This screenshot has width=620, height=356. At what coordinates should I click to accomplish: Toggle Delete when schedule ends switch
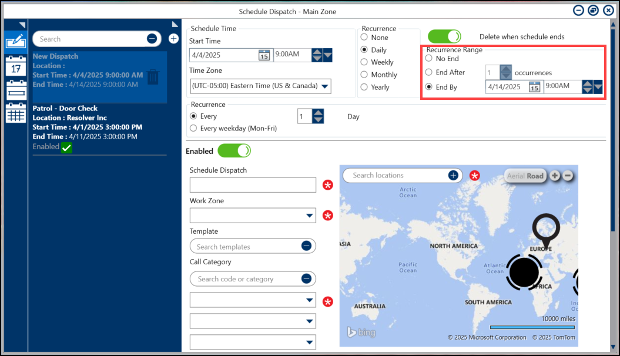(x=444, y=37)
